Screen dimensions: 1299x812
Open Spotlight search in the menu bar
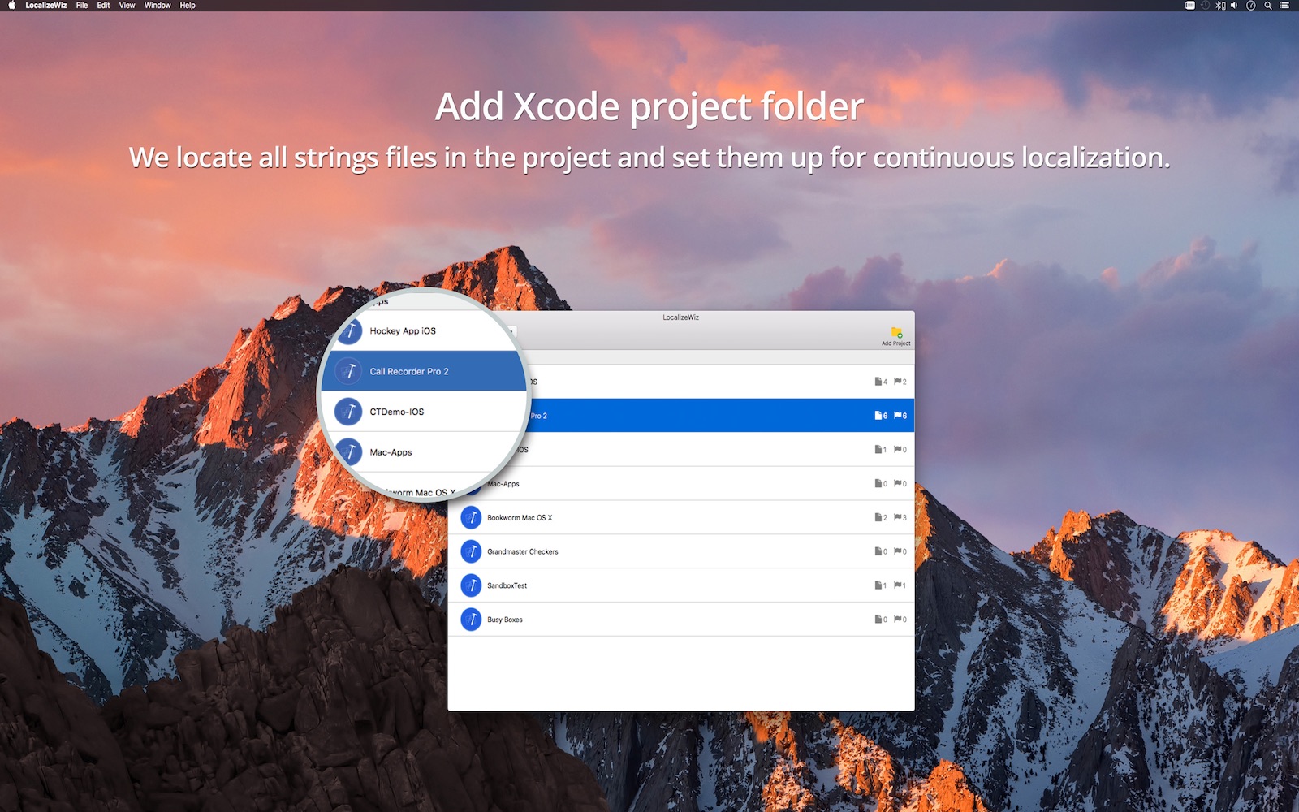click(x=1267, y=6)
